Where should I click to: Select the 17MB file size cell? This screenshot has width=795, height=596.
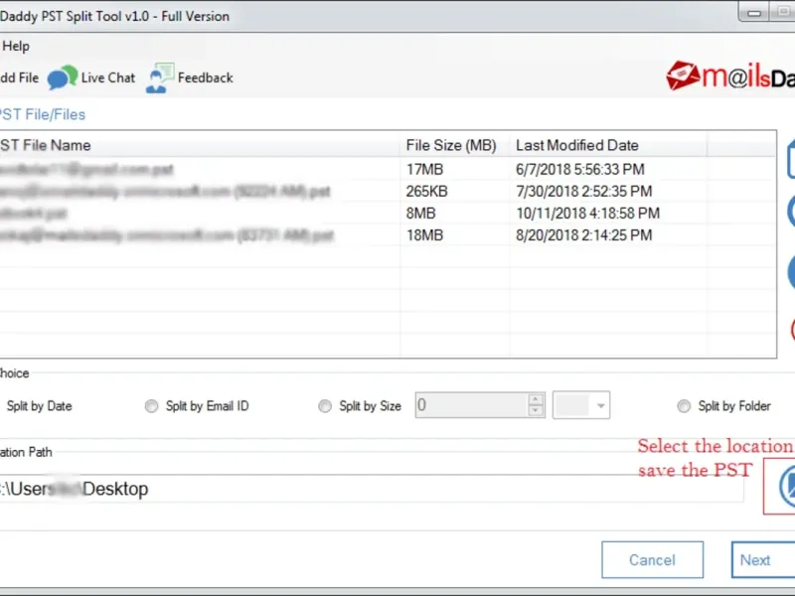click(x=425, y=169)
